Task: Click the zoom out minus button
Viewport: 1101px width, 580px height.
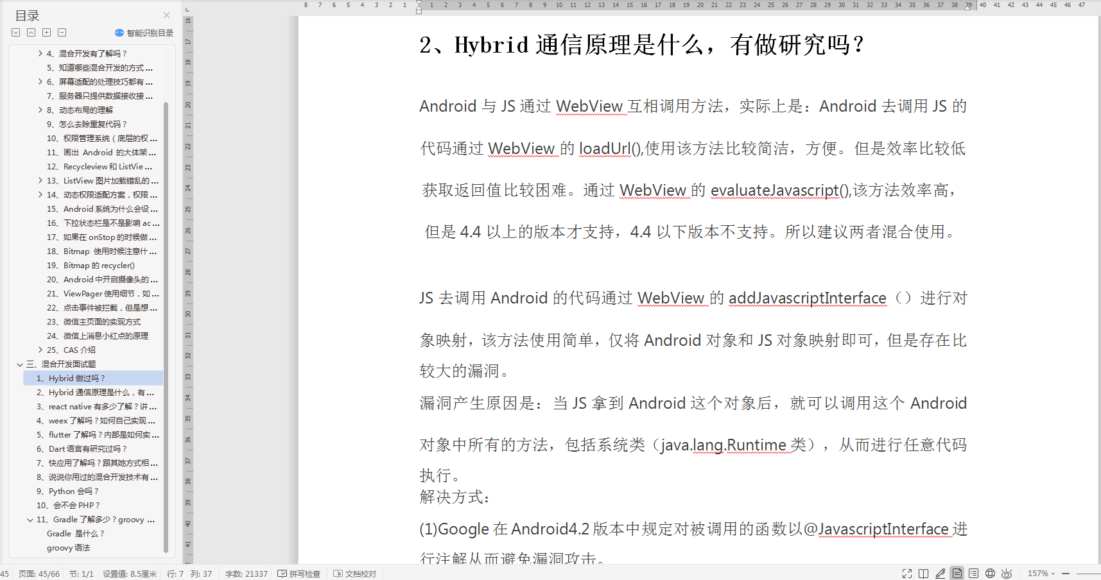Action: pyautogui.click(x=1065, y=574)
